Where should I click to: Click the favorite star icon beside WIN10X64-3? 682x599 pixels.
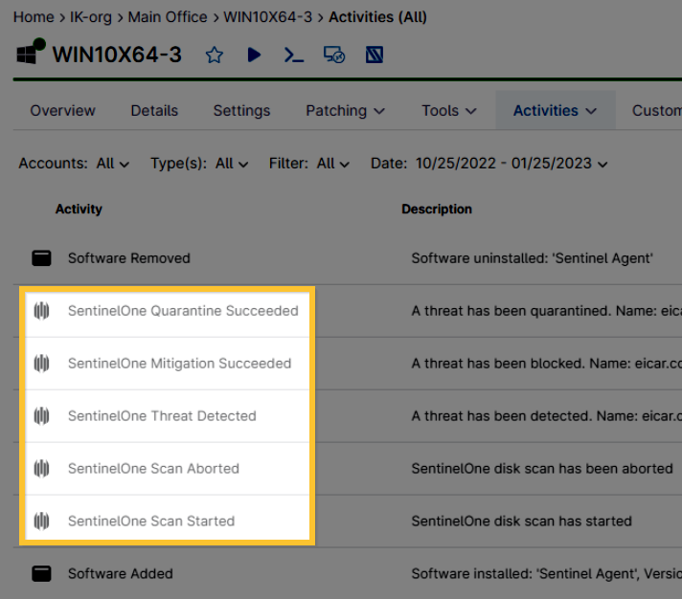(x=215, y=55)
